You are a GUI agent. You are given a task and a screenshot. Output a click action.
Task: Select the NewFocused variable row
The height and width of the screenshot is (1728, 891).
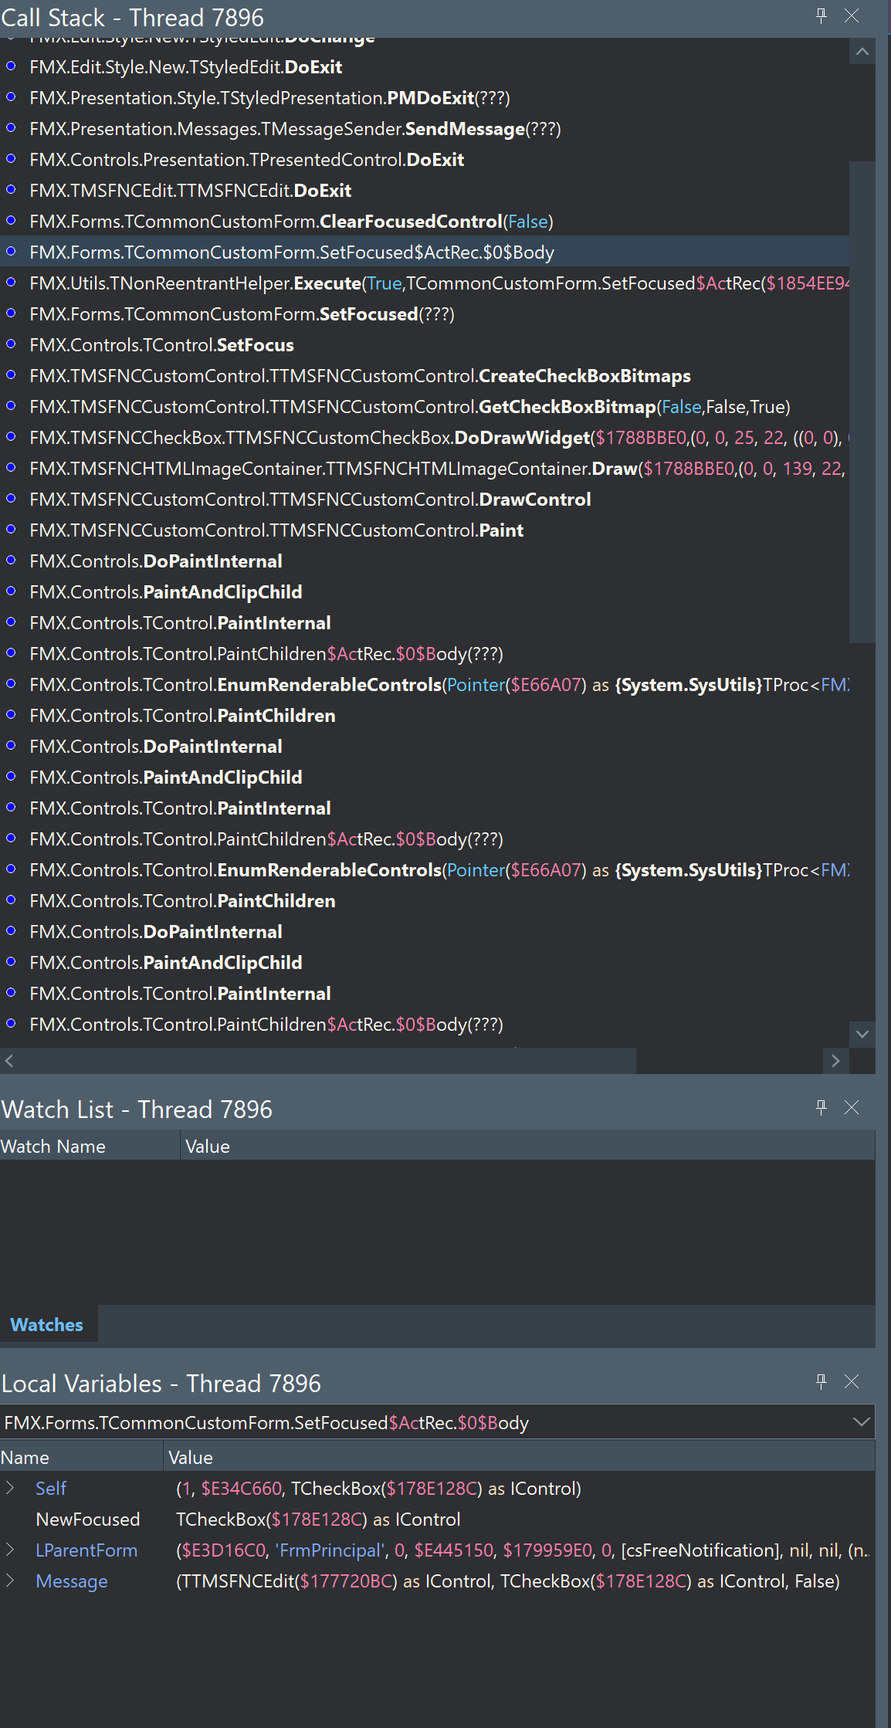(x=88, y=1520)
